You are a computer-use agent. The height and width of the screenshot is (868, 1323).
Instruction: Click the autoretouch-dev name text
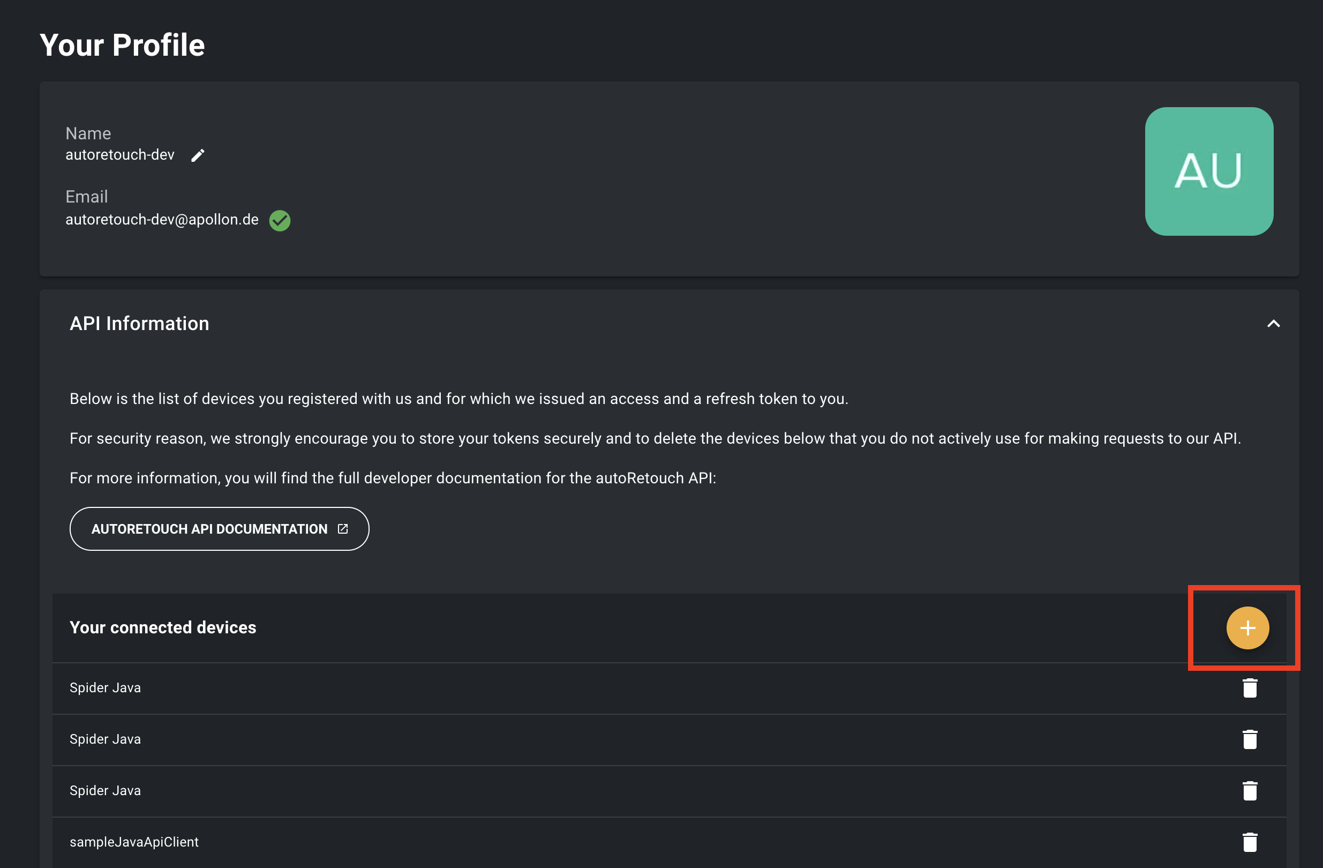(x=120, y=155)
